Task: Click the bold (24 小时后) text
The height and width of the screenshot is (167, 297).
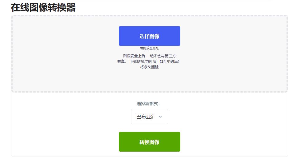Action: [169, 61]
